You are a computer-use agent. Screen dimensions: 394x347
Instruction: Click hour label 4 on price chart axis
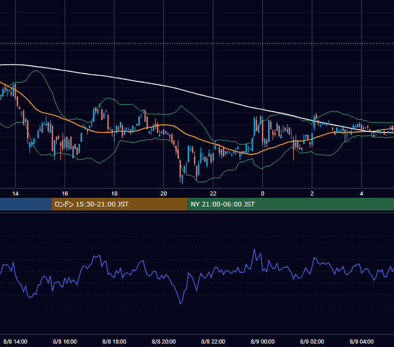(362, 193)
